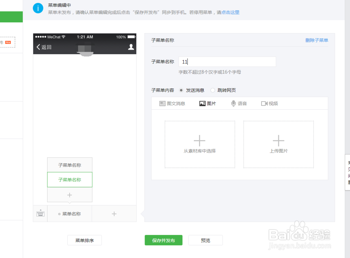Click the back arrow 返回 in phone preview
350x258 pixels.
click(44, 47)
